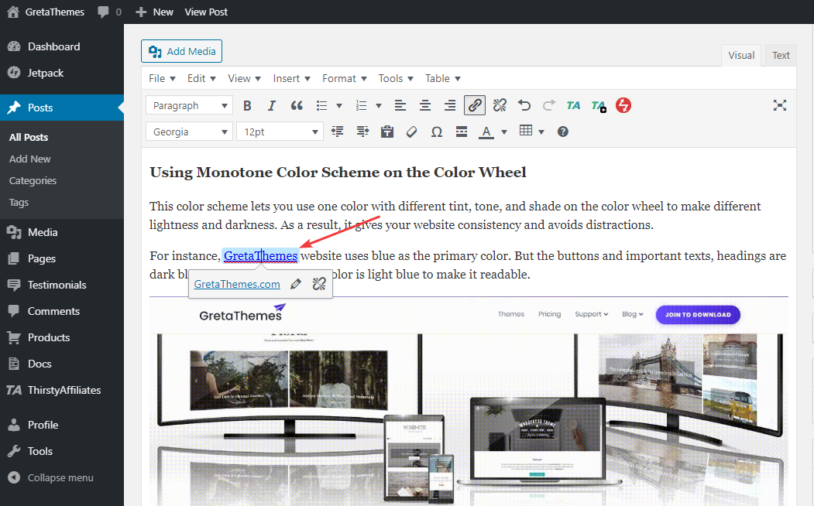Image resolution: width=814 pixels, height=506 pixels.
Task: Toggle italic formatting in the editor toolbar
Action: (272, 105)
